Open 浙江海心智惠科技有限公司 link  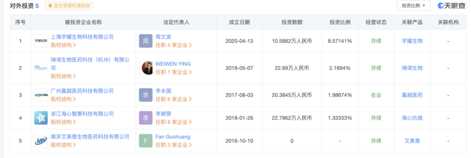[x=82, y=114]
